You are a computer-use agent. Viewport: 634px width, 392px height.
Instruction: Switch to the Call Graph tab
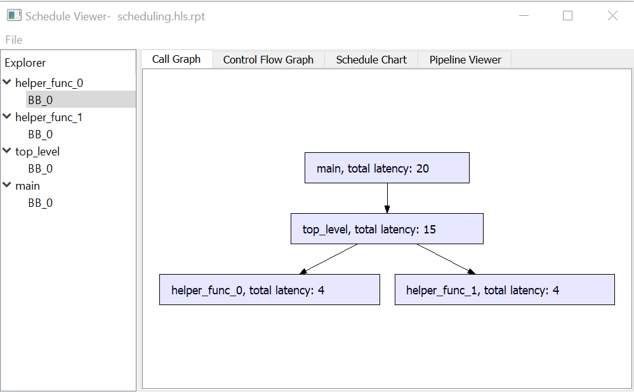[x=176, y=59]
